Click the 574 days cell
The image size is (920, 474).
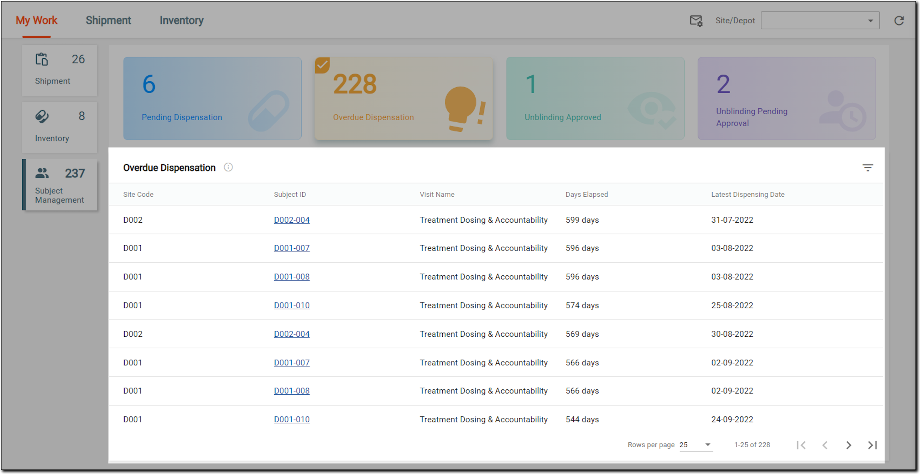(x=582, y=305)
